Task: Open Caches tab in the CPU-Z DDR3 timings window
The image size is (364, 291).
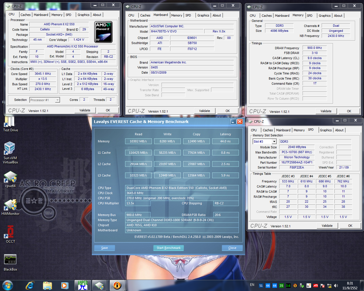Action: click(x=266, y=15)
